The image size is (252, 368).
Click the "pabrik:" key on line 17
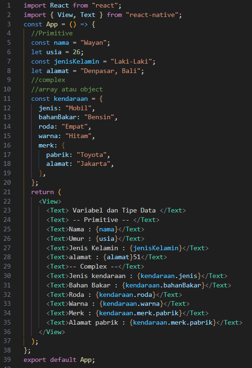coord(59,155)
